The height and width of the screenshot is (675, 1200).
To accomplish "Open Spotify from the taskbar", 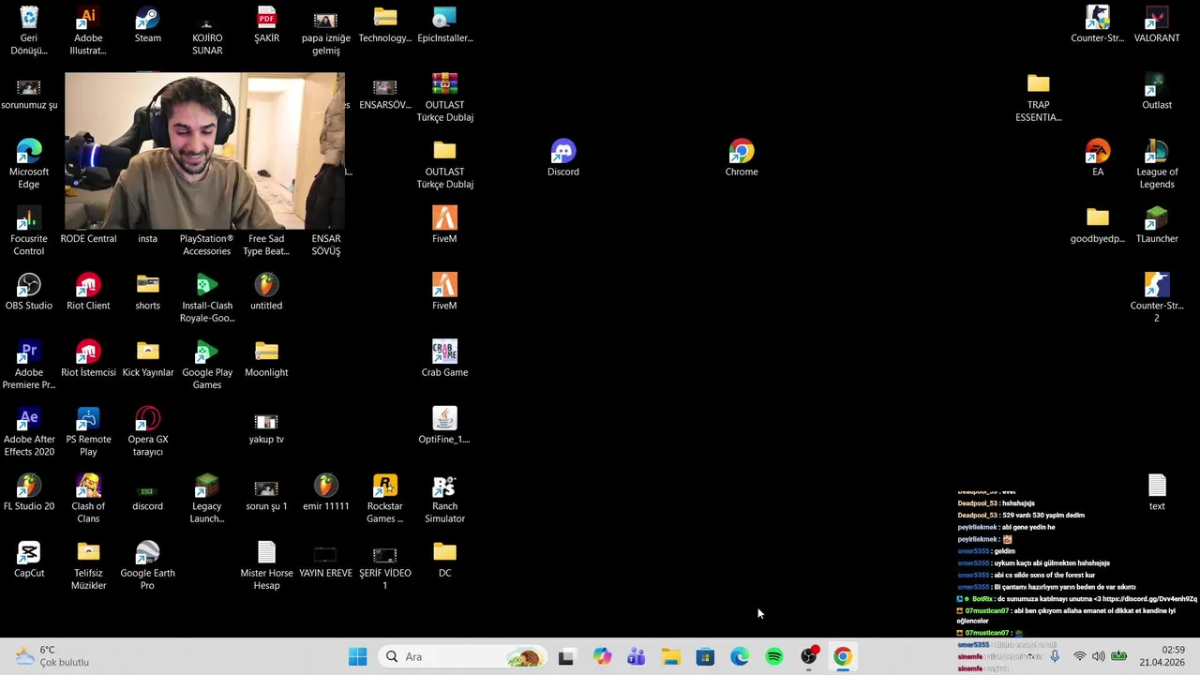I will coord(774,657).
